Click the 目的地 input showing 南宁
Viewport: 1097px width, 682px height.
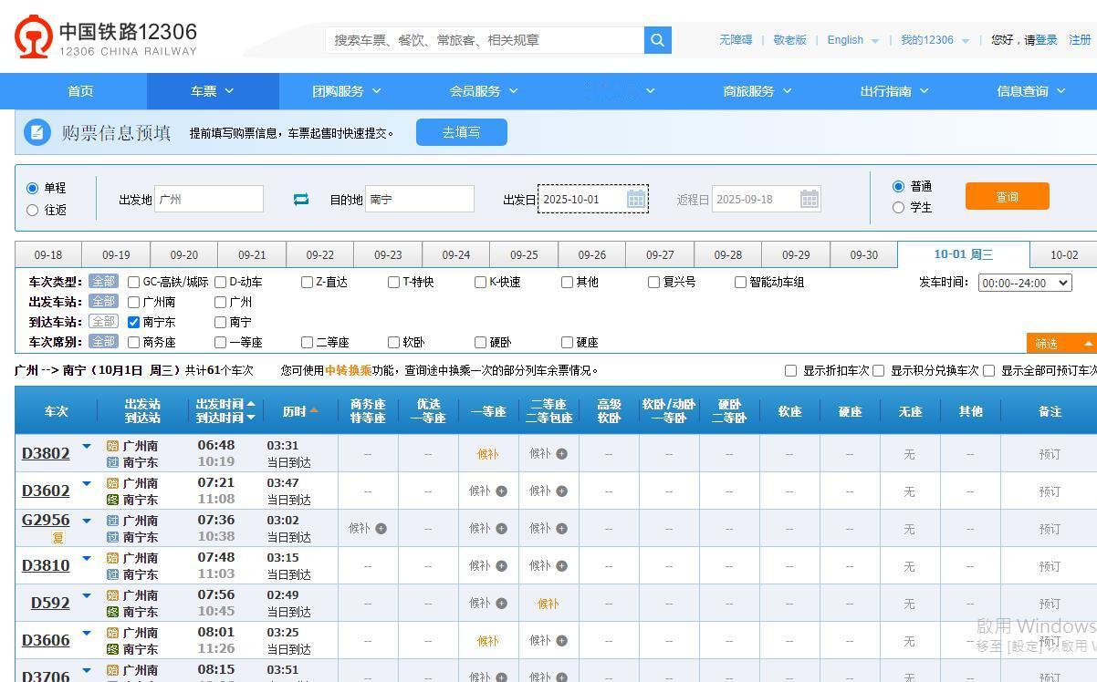420,199
